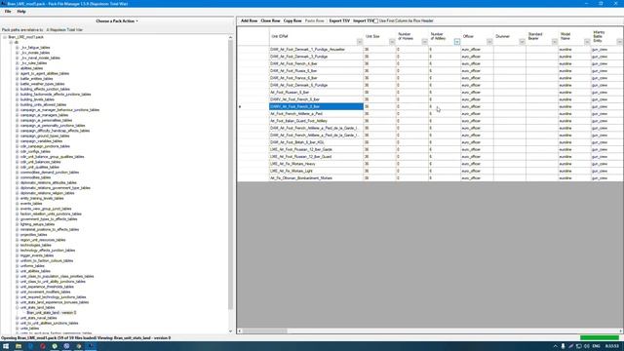Expand the building_levels_tables node
Screen dimensions: 624x351
pyautogui.click(x=18, y=99)
